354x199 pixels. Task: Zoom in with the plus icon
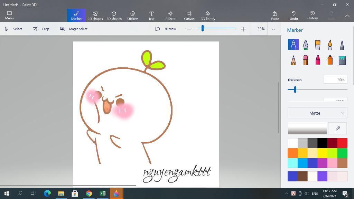click(x=243, y=29)
